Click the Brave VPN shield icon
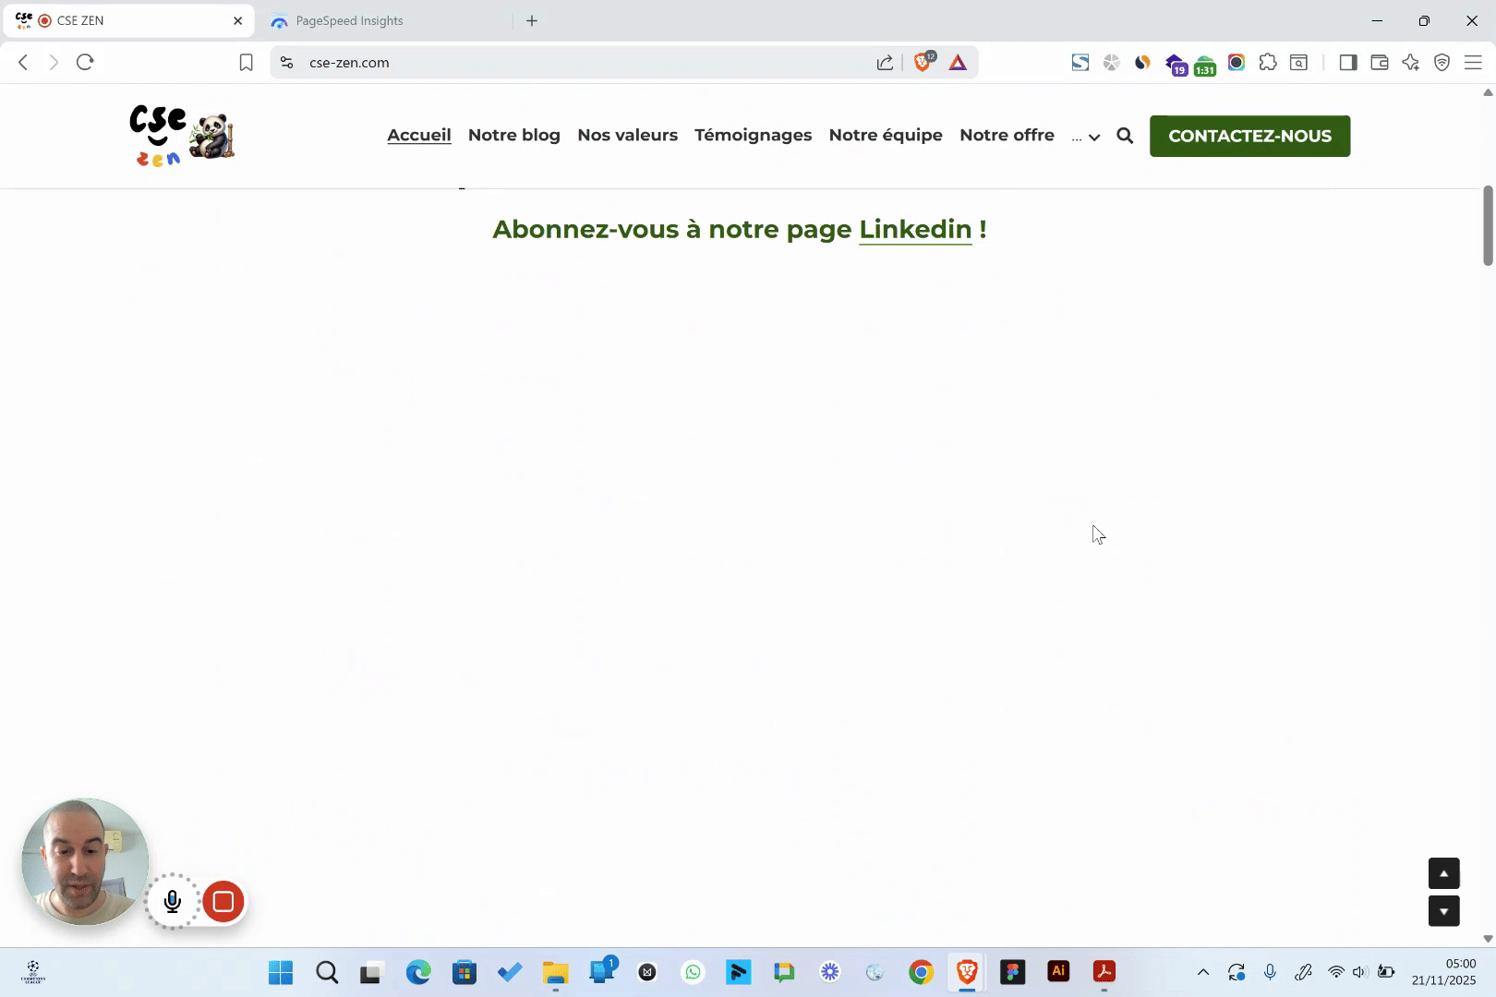The height and width of the screenshot is (997, 1496). (1442, 62)
